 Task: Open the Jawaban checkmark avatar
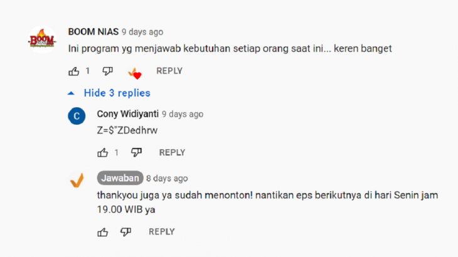coord(77,181)
